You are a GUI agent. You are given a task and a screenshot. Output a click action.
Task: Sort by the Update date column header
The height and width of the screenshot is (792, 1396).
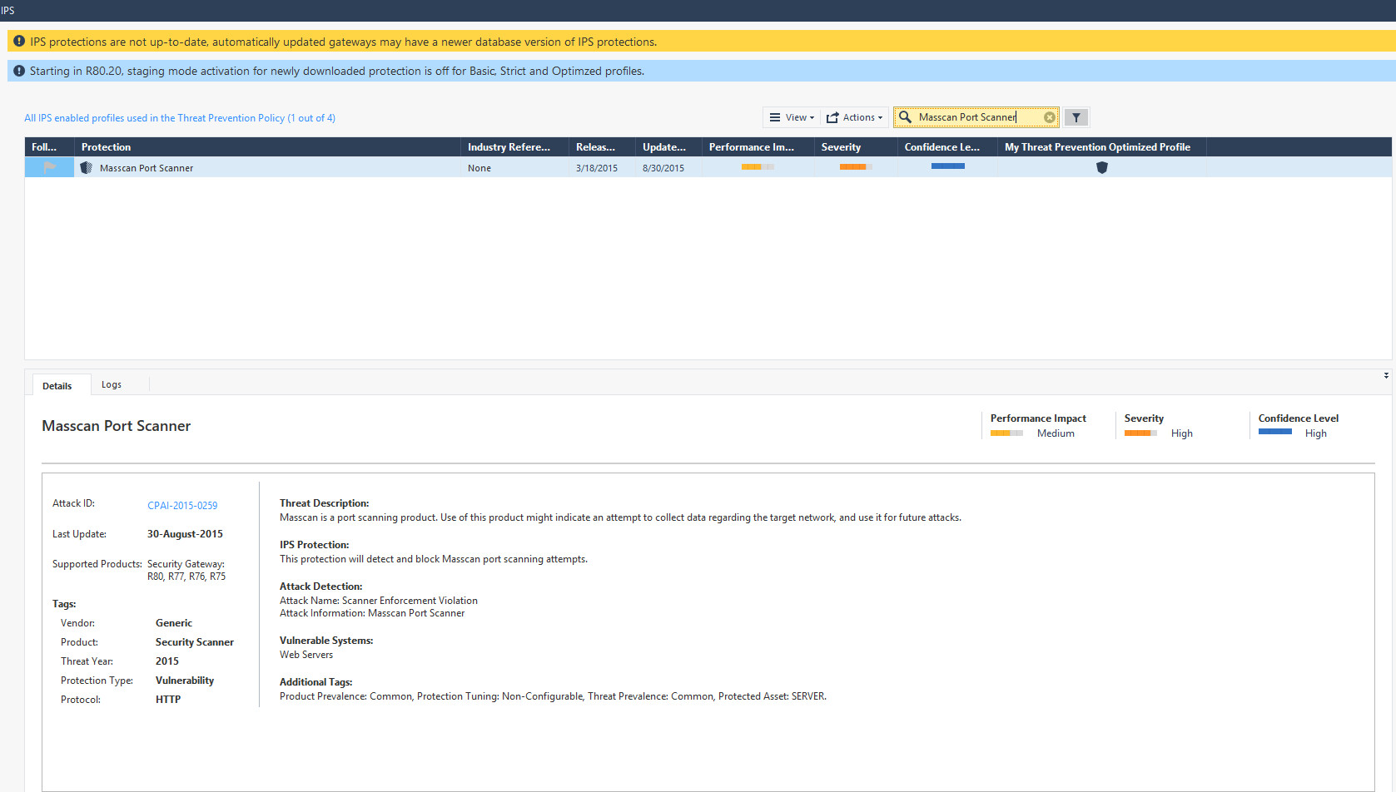(x=668, y=146)
